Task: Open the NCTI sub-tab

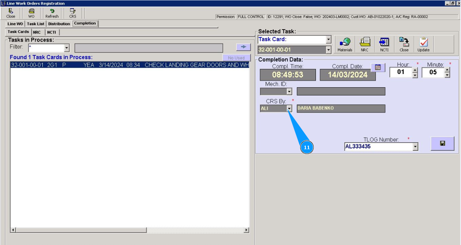Action: click(52, 32)
